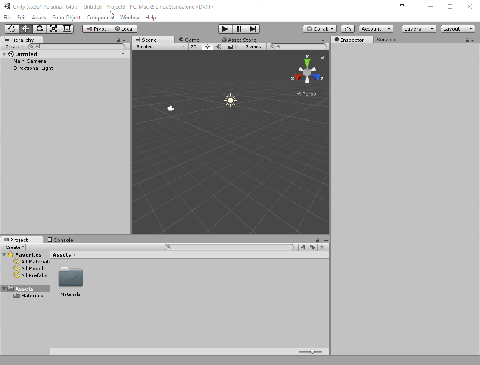This screenshot has width=480, height=365.
Task: Open the Gizmos dropdown
Action: pos(255,46)
